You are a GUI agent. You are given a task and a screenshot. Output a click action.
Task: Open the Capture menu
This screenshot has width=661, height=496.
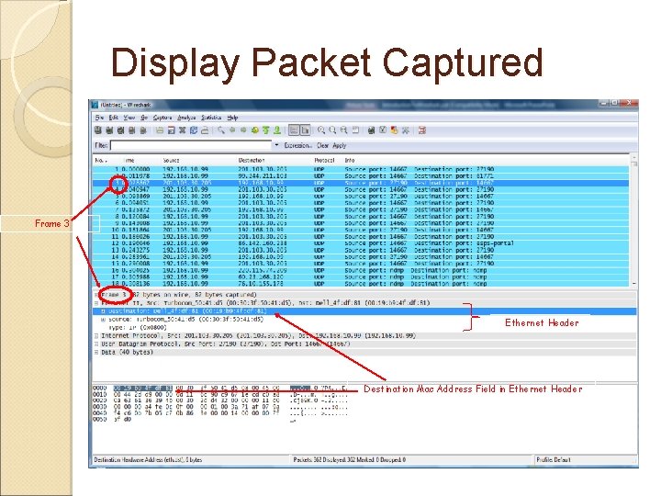click(162, 118)
